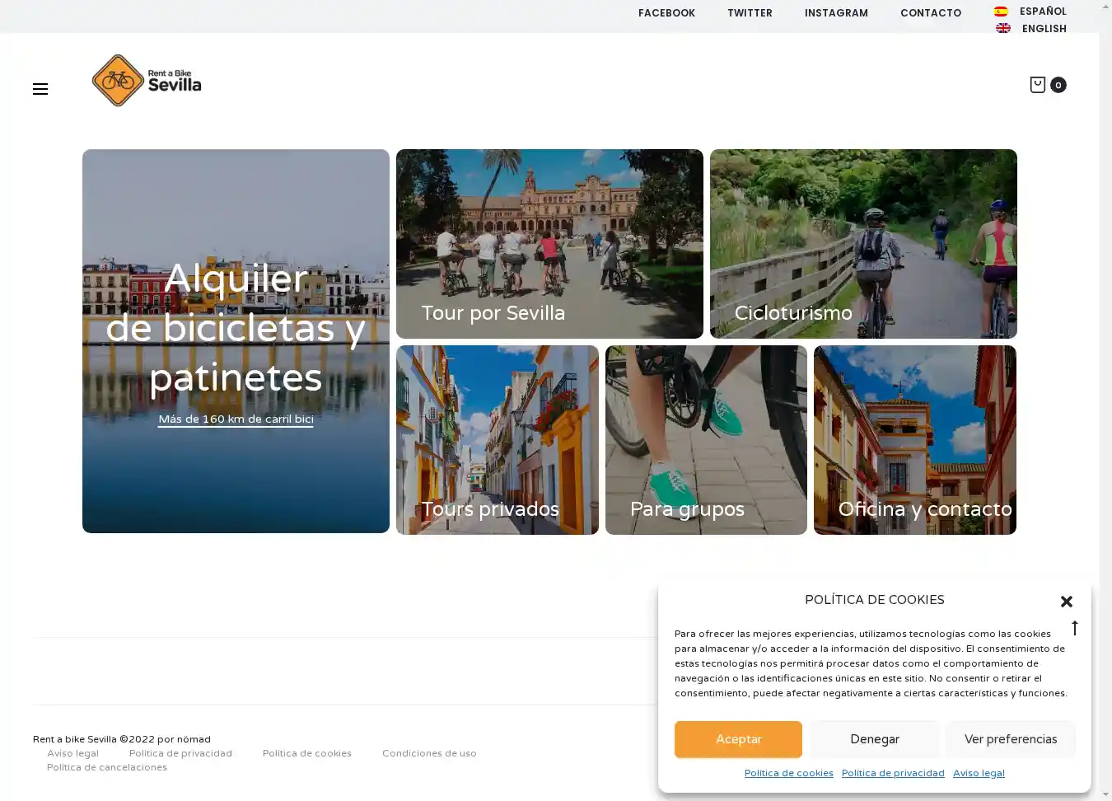The image size is (1112, 801).
Task: Click the scroll-to-top arrow icon
Action: click(1074, 628)
